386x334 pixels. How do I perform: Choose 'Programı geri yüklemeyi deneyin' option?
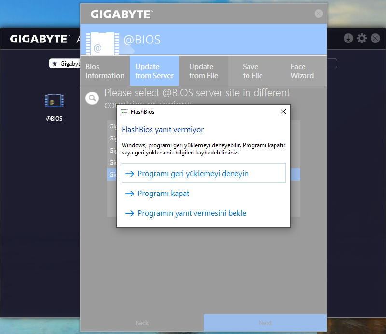(204, 173)
